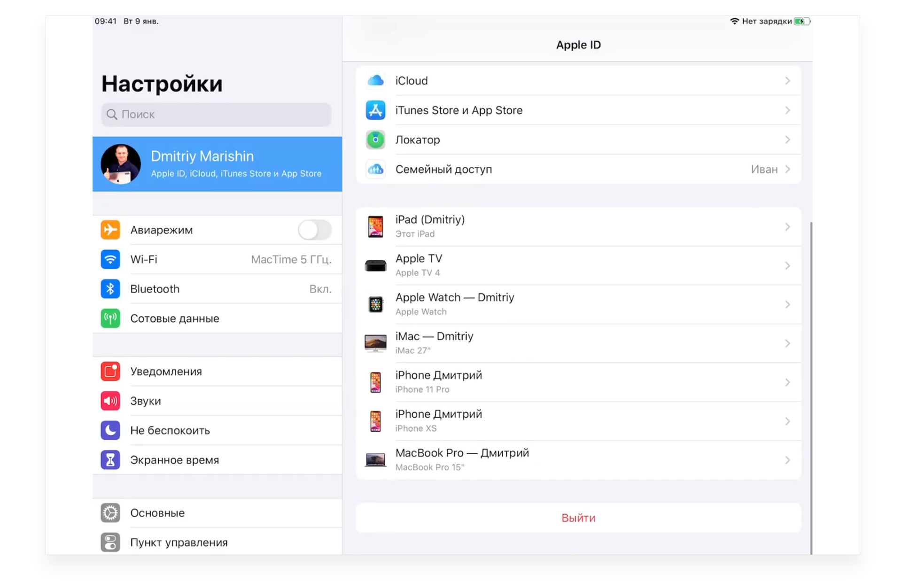Click the Поиск search field

pyautogui.click(x=216, y=115)
